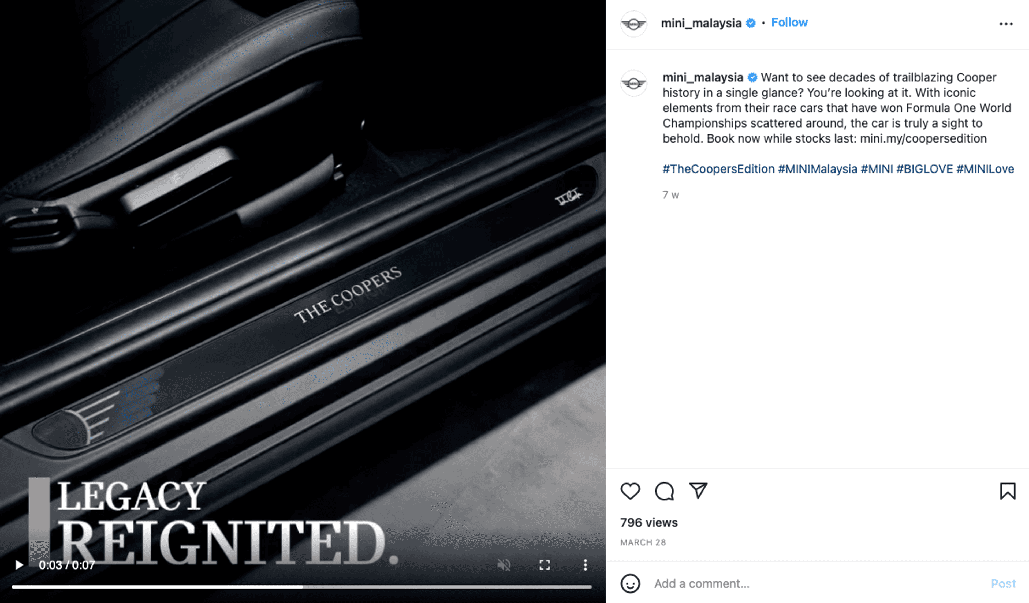Open the #MINIMalaysia hashtag link
The width and height of the screenshot is (1029, 603).
tap(818, 169)
